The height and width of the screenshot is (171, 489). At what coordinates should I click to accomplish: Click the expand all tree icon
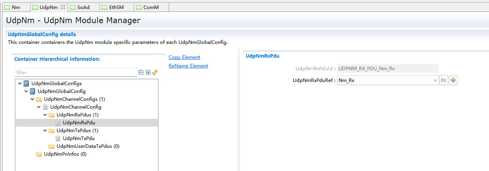tap(148, 73)
